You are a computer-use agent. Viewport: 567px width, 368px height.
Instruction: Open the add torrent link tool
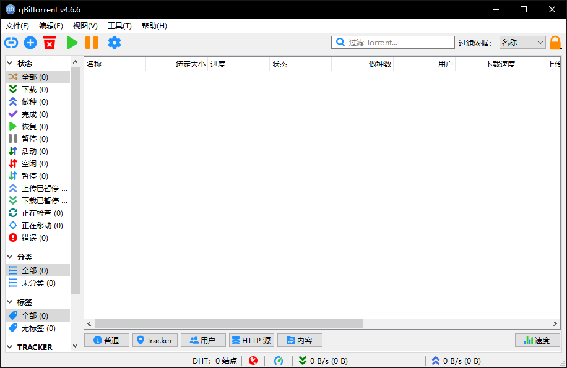click(x=11, y=43)
